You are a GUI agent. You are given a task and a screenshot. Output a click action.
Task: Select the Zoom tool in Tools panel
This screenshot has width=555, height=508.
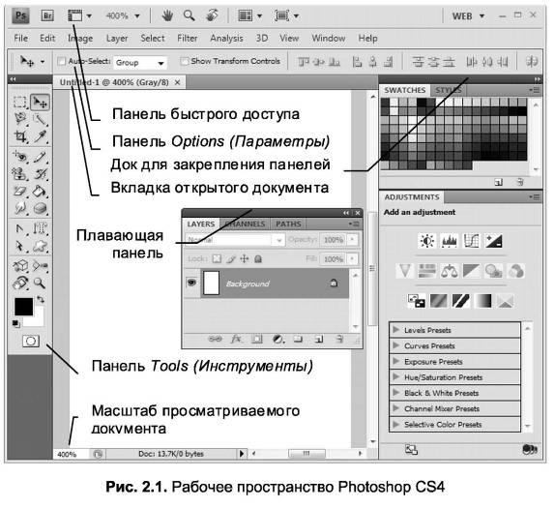[x=40, y=283]
